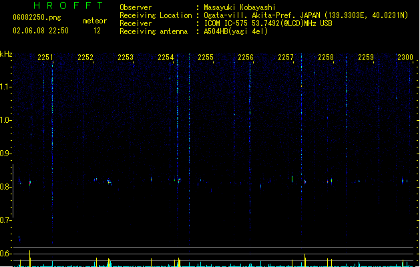Select the meteor count value 12

click(x=97, y=31)
